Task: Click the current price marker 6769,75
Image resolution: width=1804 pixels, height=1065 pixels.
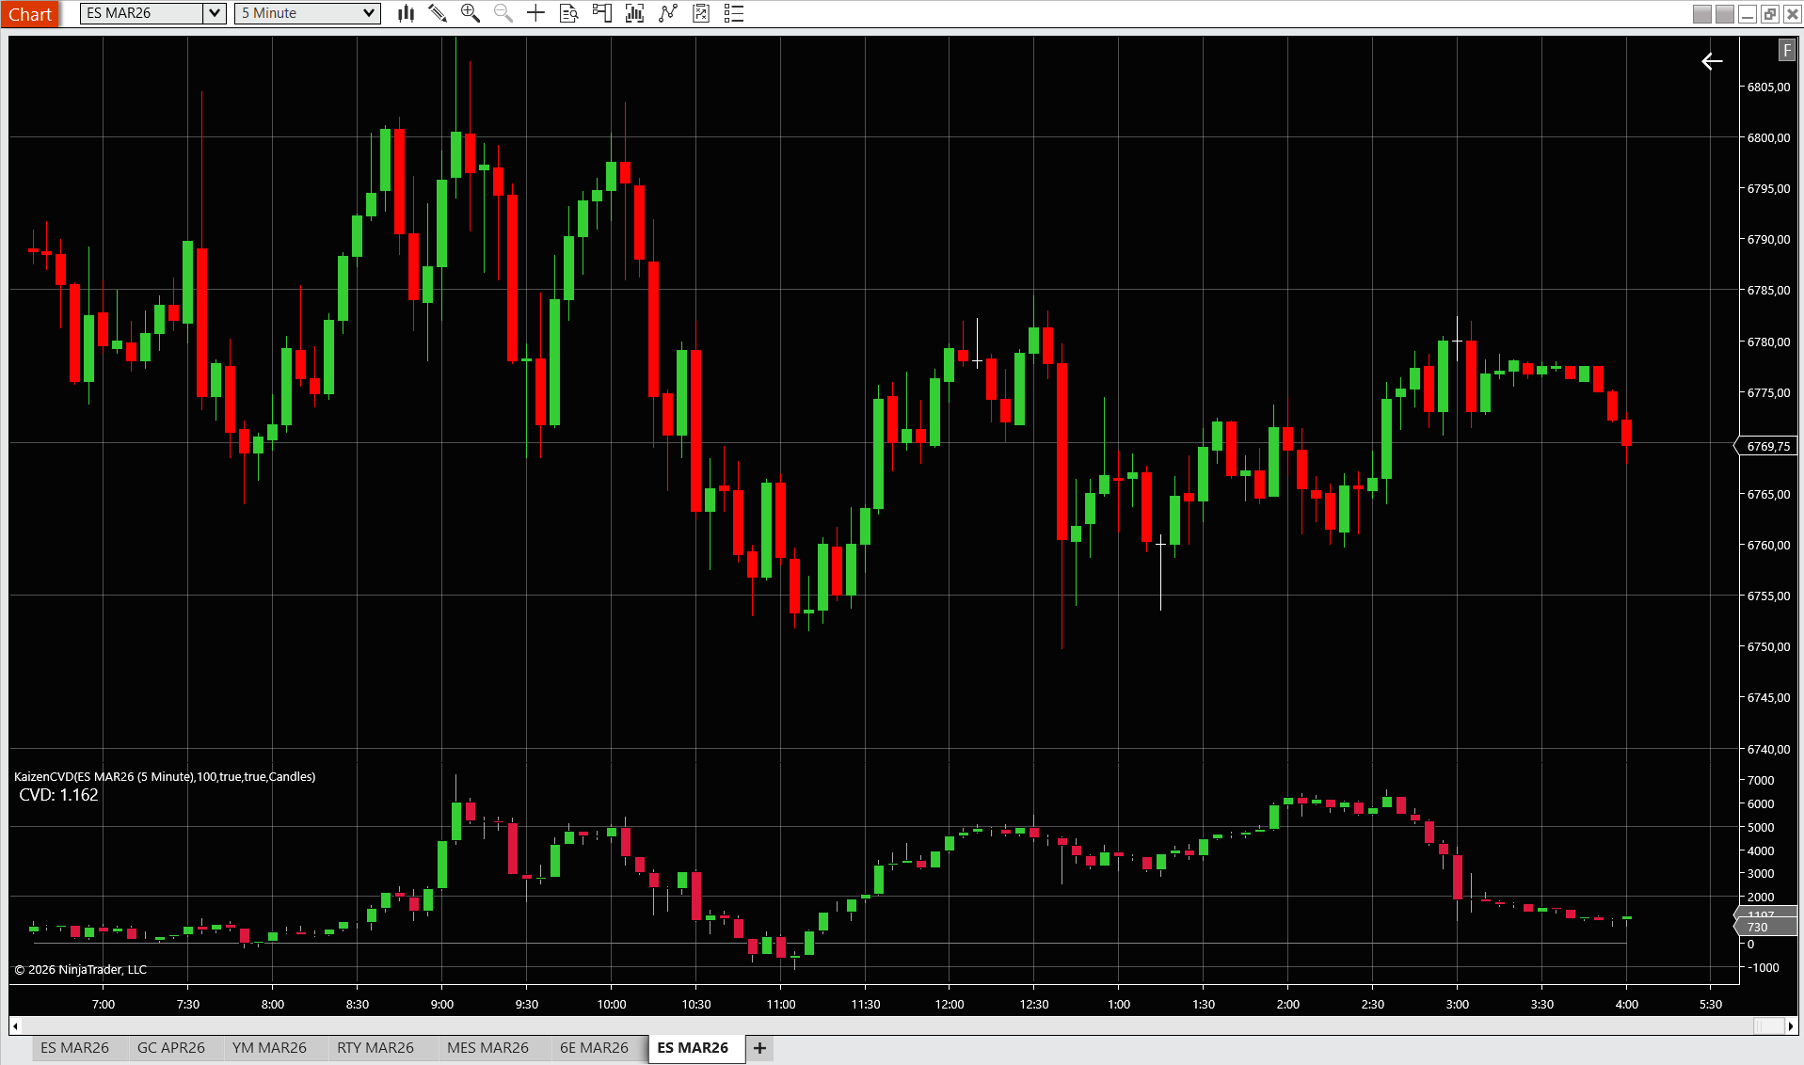Action: (x=1767, y=446)
